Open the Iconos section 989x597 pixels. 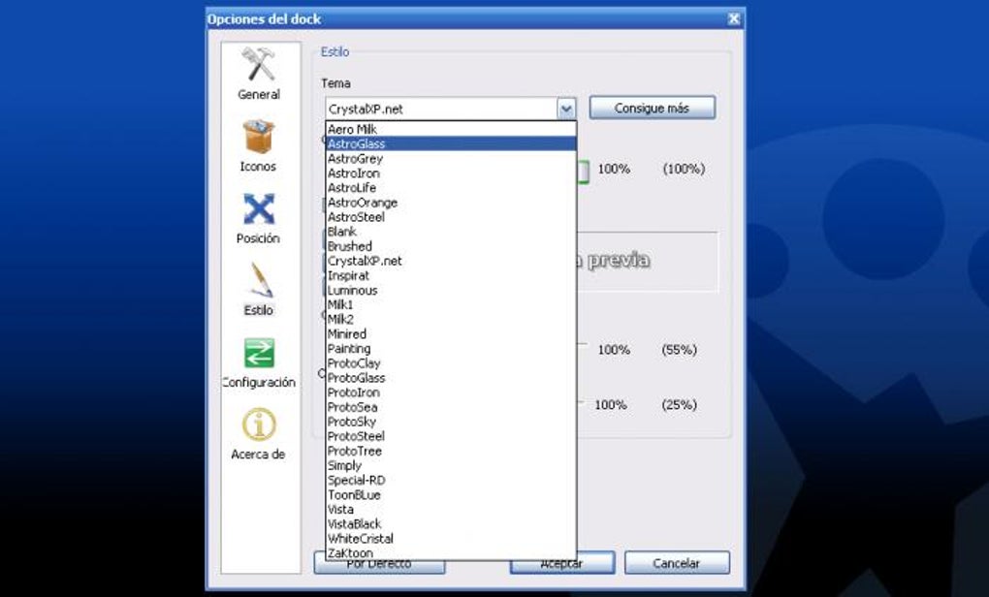[259, 145]
